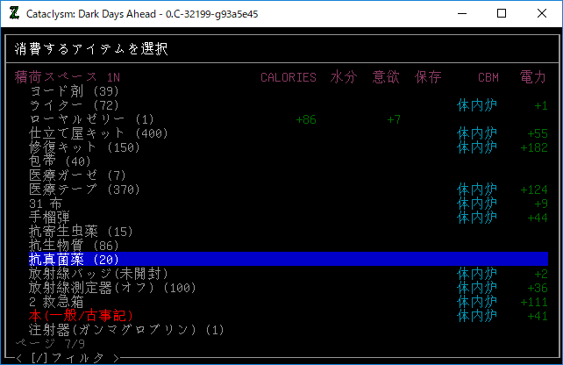The height and width of the screenshot is (365, 563).
Task: Open the [/]フィルタ filter option
Action: tap(67, 357)
